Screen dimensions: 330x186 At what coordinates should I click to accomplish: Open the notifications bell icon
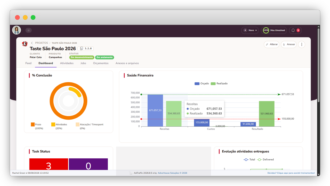pyautogui.click(x=293, y=30)
